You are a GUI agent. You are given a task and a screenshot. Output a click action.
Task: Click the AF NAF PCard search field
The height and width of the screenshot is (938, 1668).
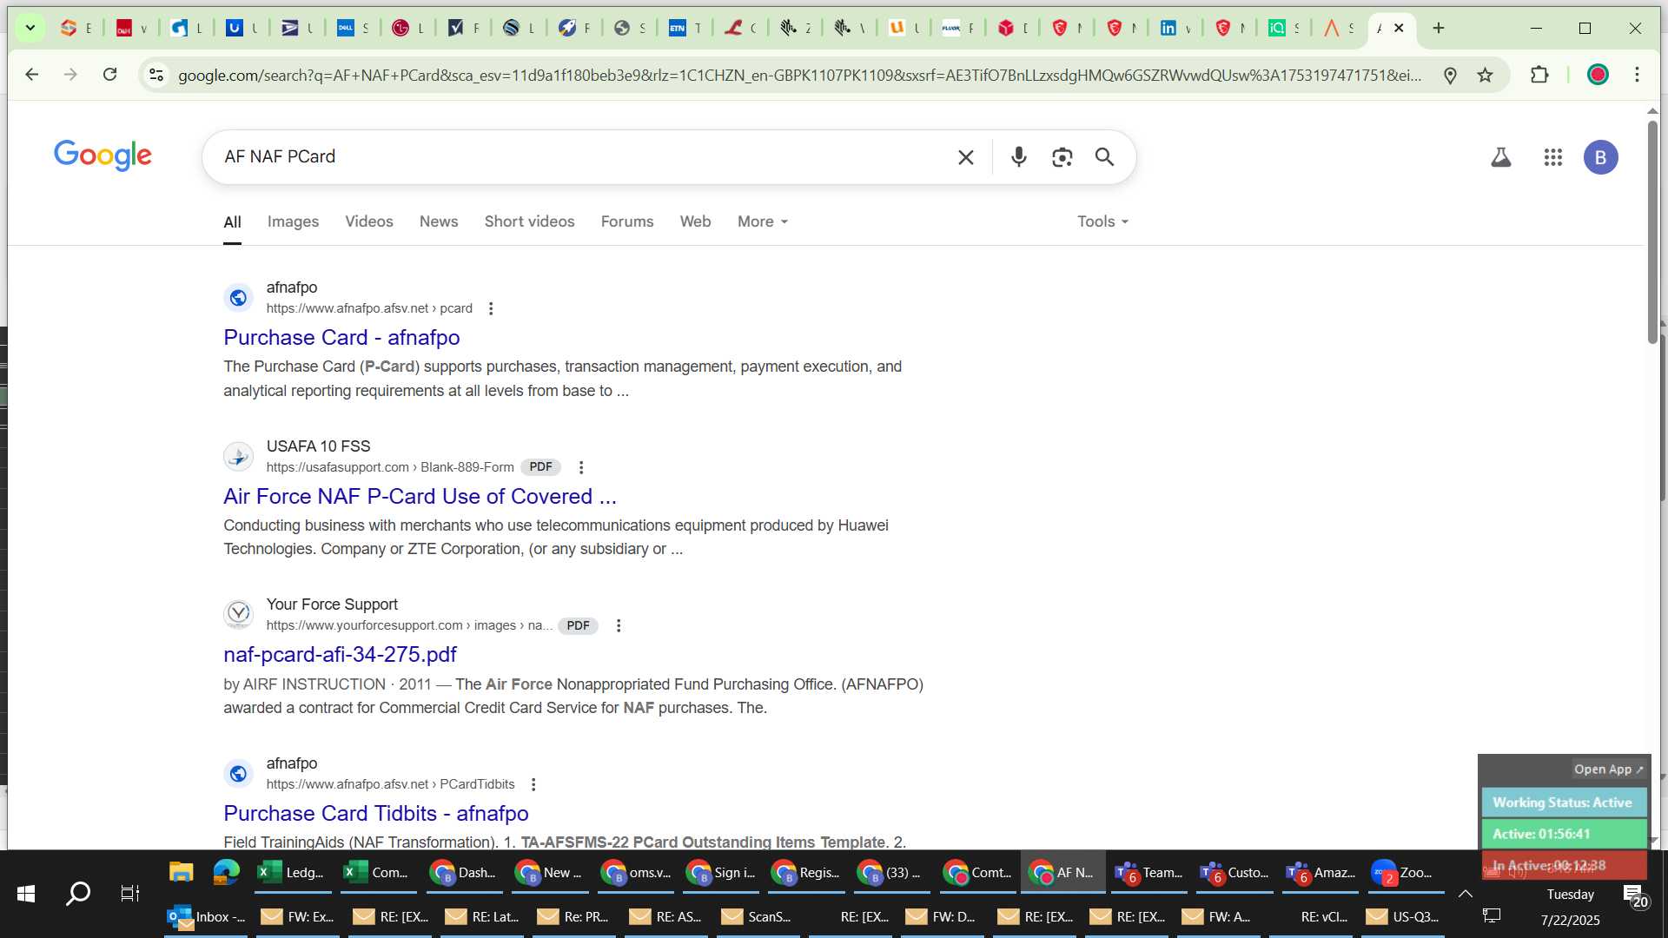click(582, 157)
